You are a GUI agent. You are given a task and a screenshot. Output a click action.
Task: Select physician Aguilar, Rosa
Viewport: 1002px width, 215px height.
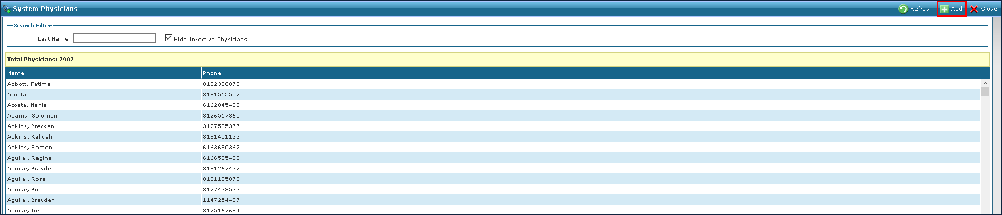(x=26, y=179)
